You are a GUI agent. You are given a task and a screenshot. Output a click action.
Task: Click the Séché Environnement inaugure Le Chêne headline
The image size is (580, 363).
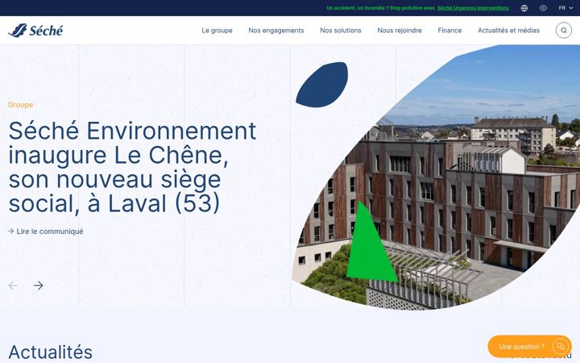(132, 167)
